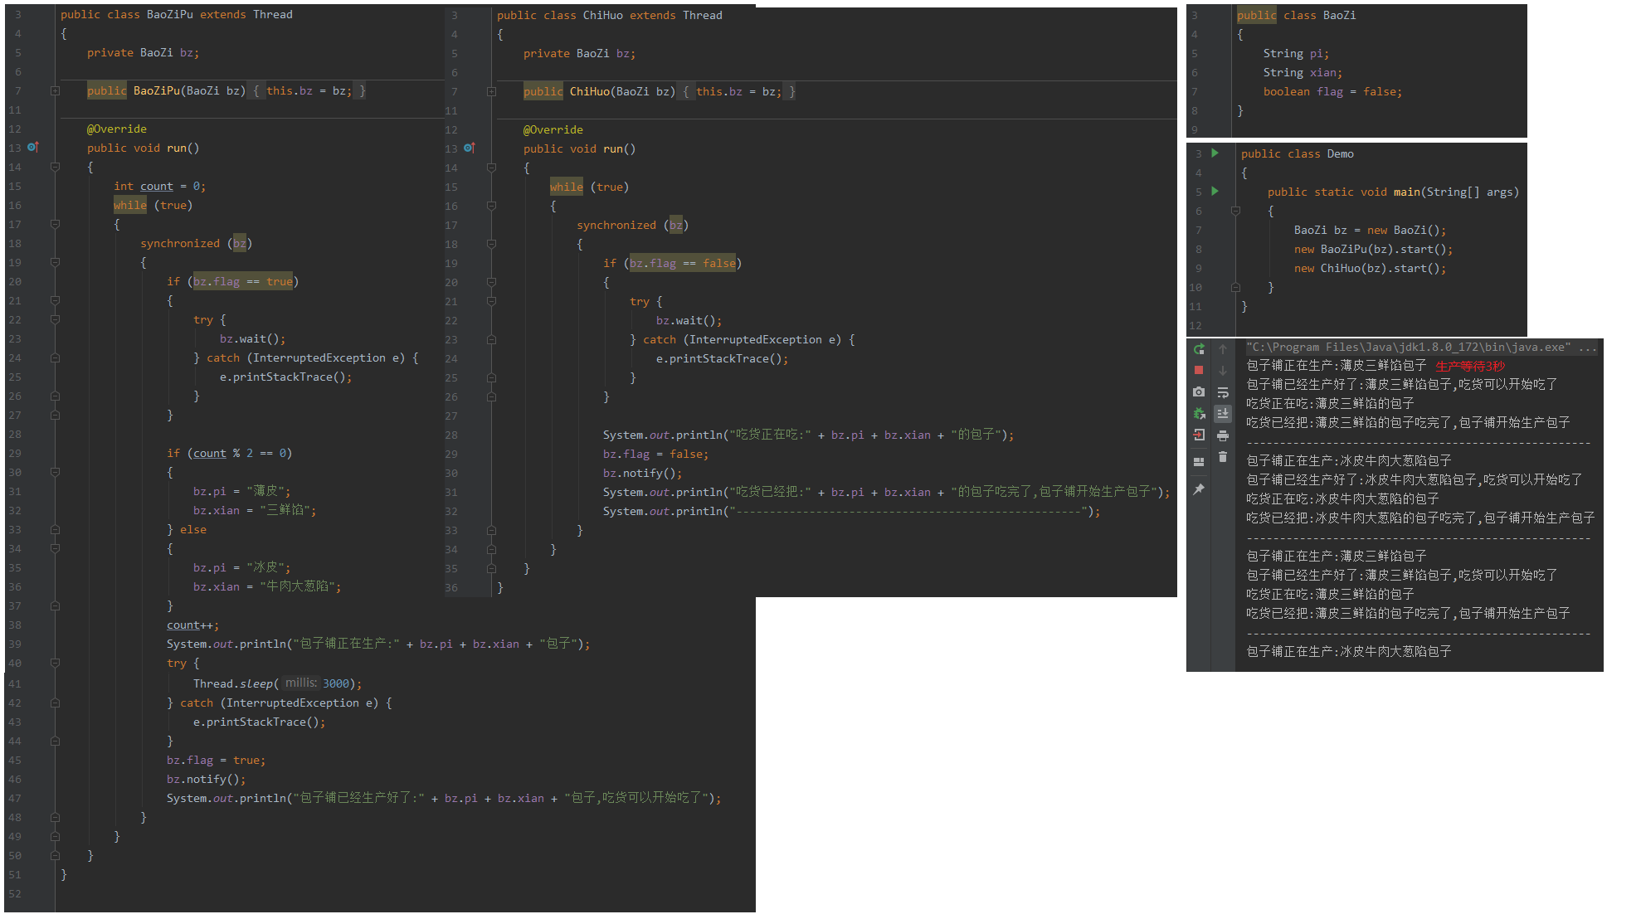The image size is (1641, 919).
Task: Click the Print console output icon
Action: [x=1223, y=435]
